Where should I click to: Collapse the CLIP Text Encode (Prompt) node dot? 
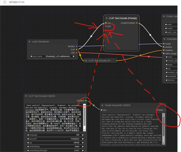107,18
